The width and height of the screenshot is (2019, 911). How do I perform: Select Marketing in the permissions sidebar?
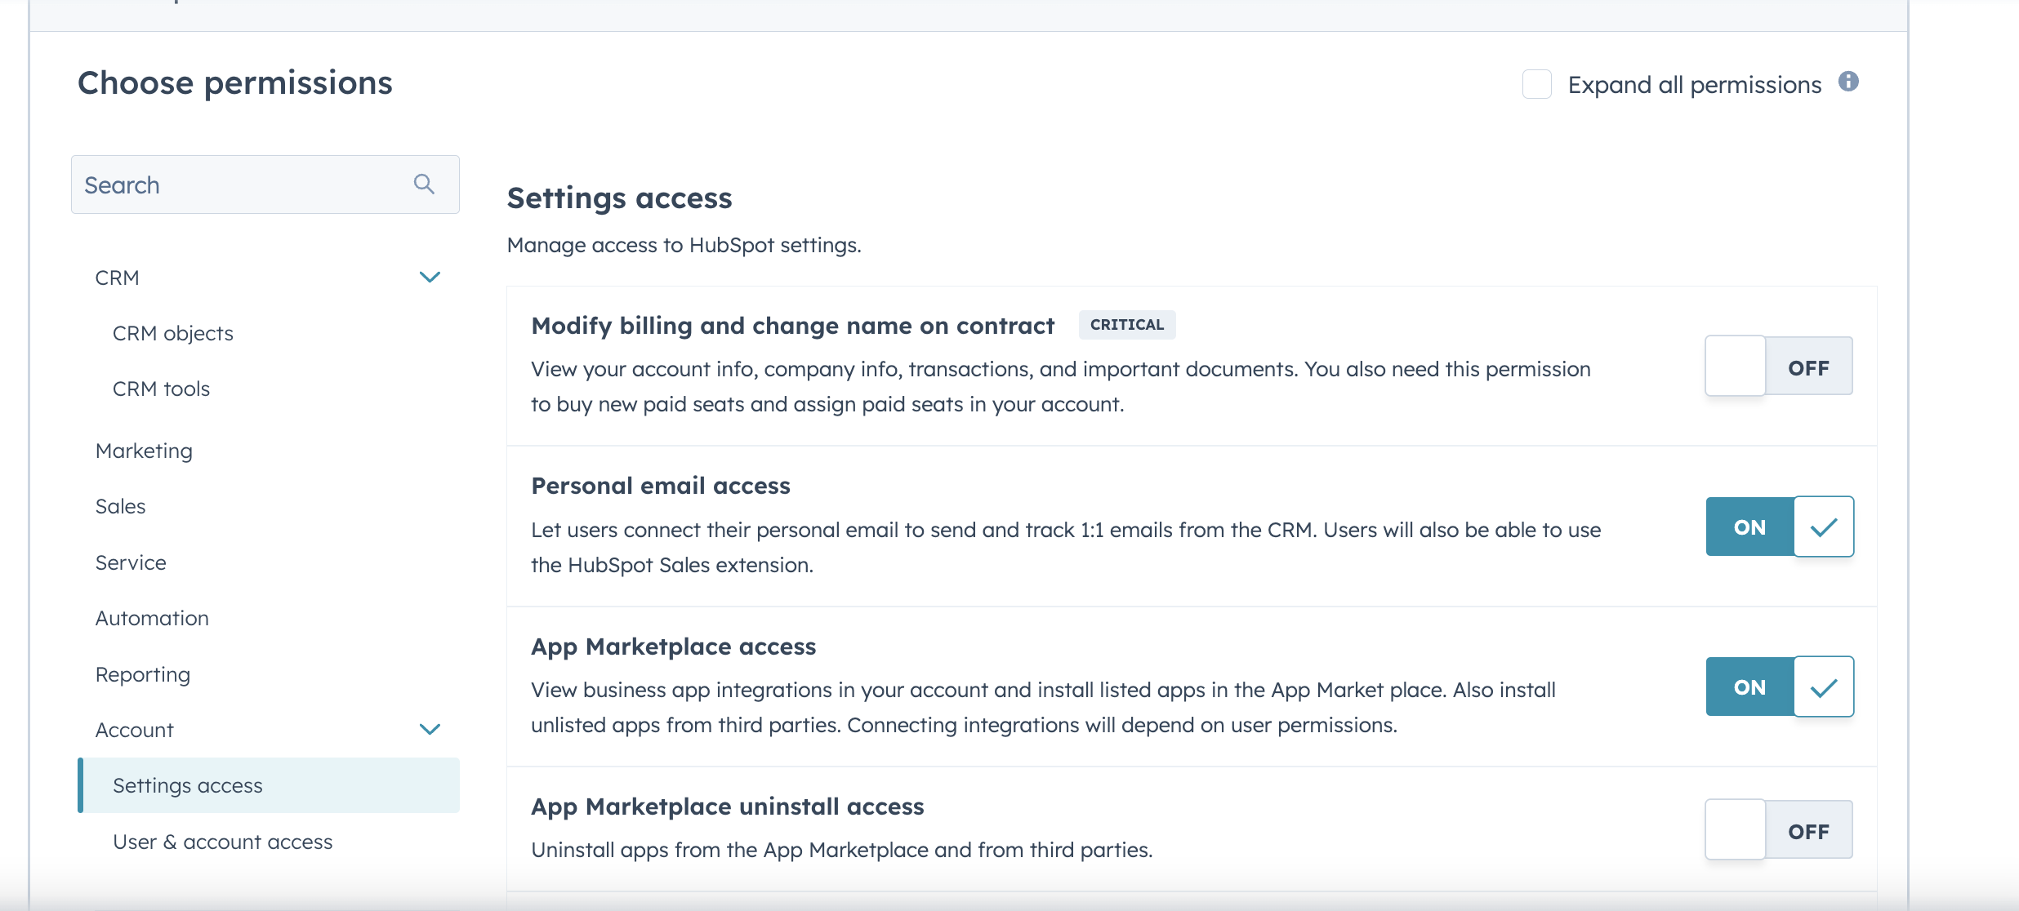[144, 451]
